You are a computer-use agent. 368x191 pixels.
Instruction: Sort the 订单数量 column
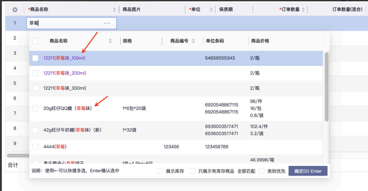tap(303, 10)
